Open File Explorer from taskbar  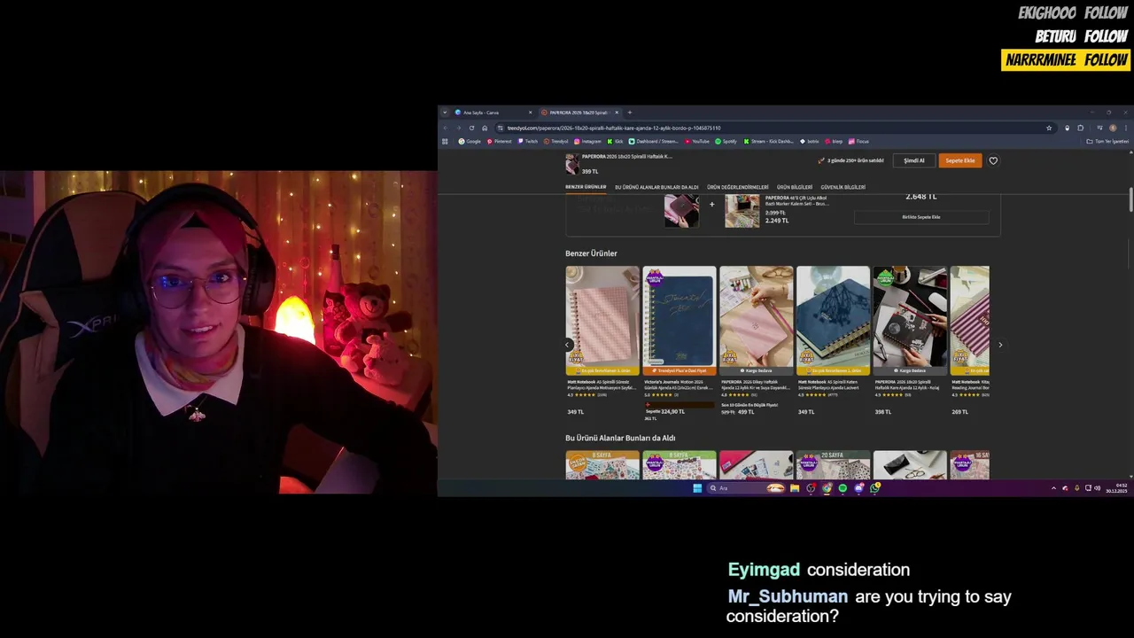[x=795, y=488]
